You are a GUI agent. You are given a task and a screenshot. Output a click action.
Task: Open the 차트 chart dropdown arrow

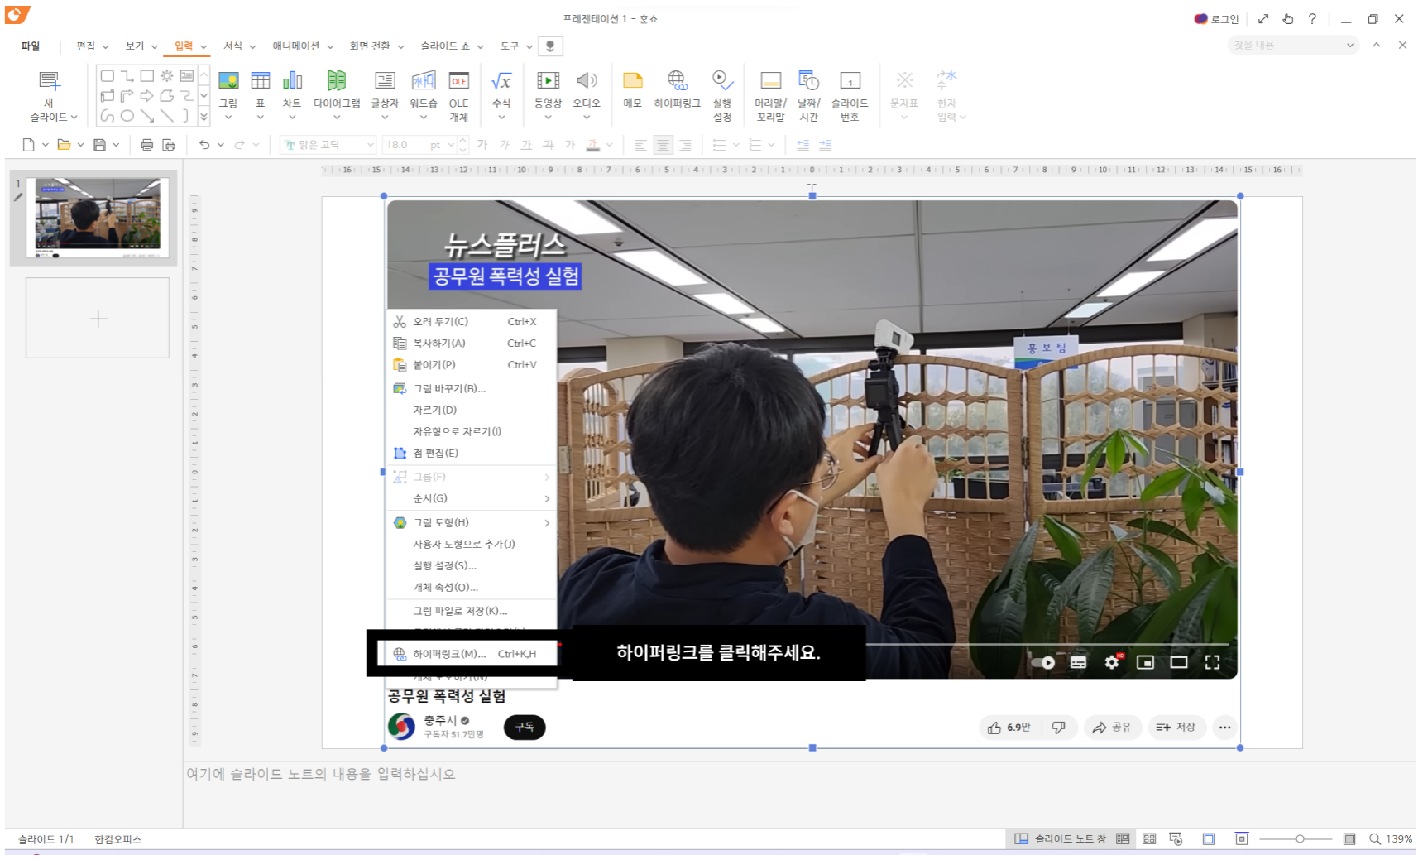pos(292,118)
